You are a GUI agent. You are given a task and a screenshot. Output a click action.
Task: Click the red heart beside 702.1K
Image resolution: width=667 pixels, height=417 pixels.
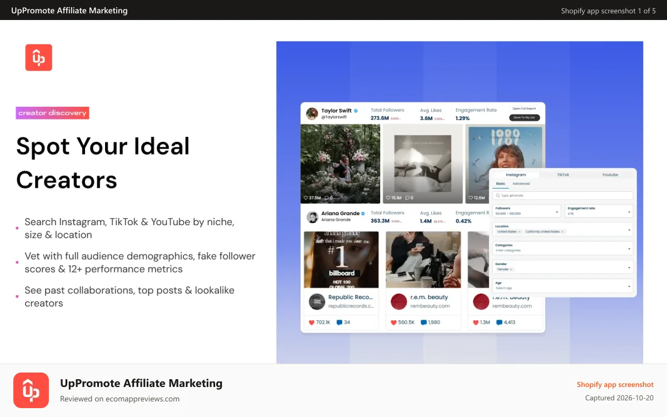coord(312,322)
